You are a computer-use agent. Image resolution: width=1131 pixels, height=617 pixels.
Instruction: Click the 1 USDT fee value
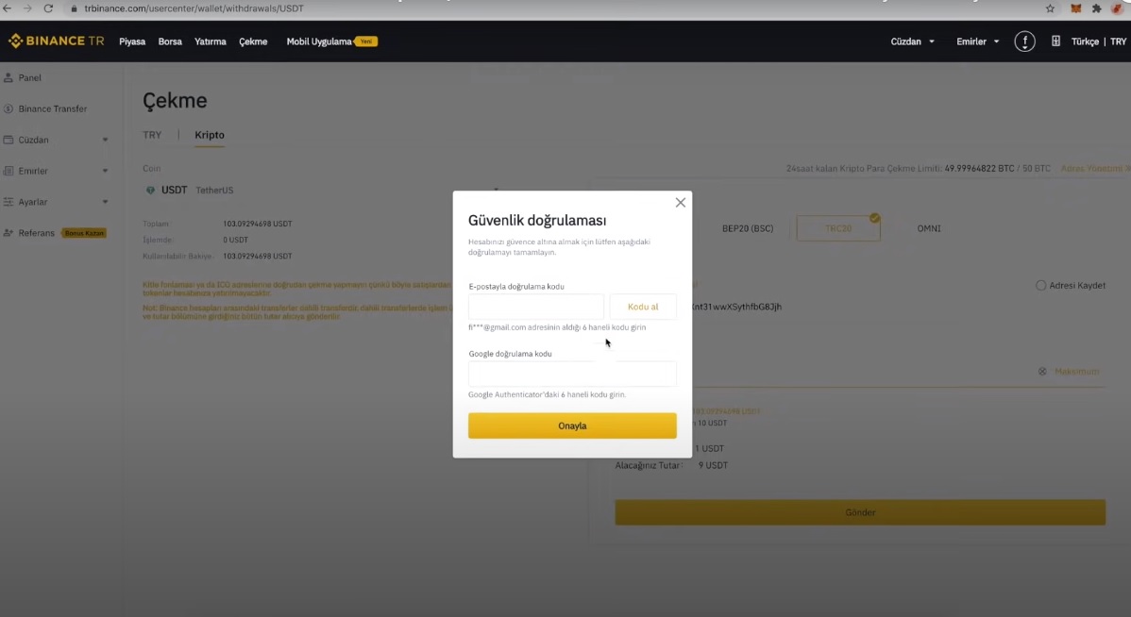(709, 448)
